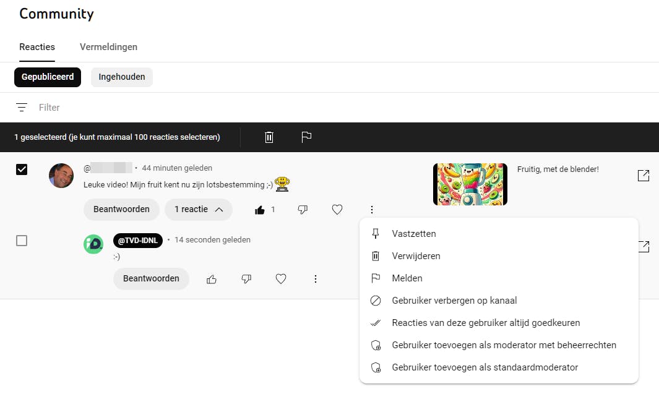Give a heart to the first comment
This screenshot has height=394, width=659.
pyautogui.click(x=337, y=210)
